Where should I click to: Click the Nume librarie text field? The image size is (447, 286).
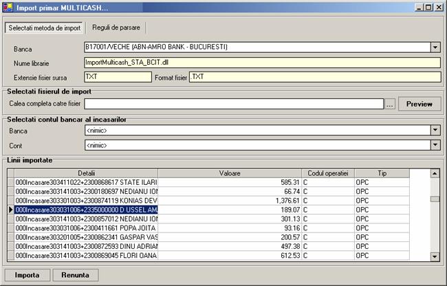click(261, 63)
